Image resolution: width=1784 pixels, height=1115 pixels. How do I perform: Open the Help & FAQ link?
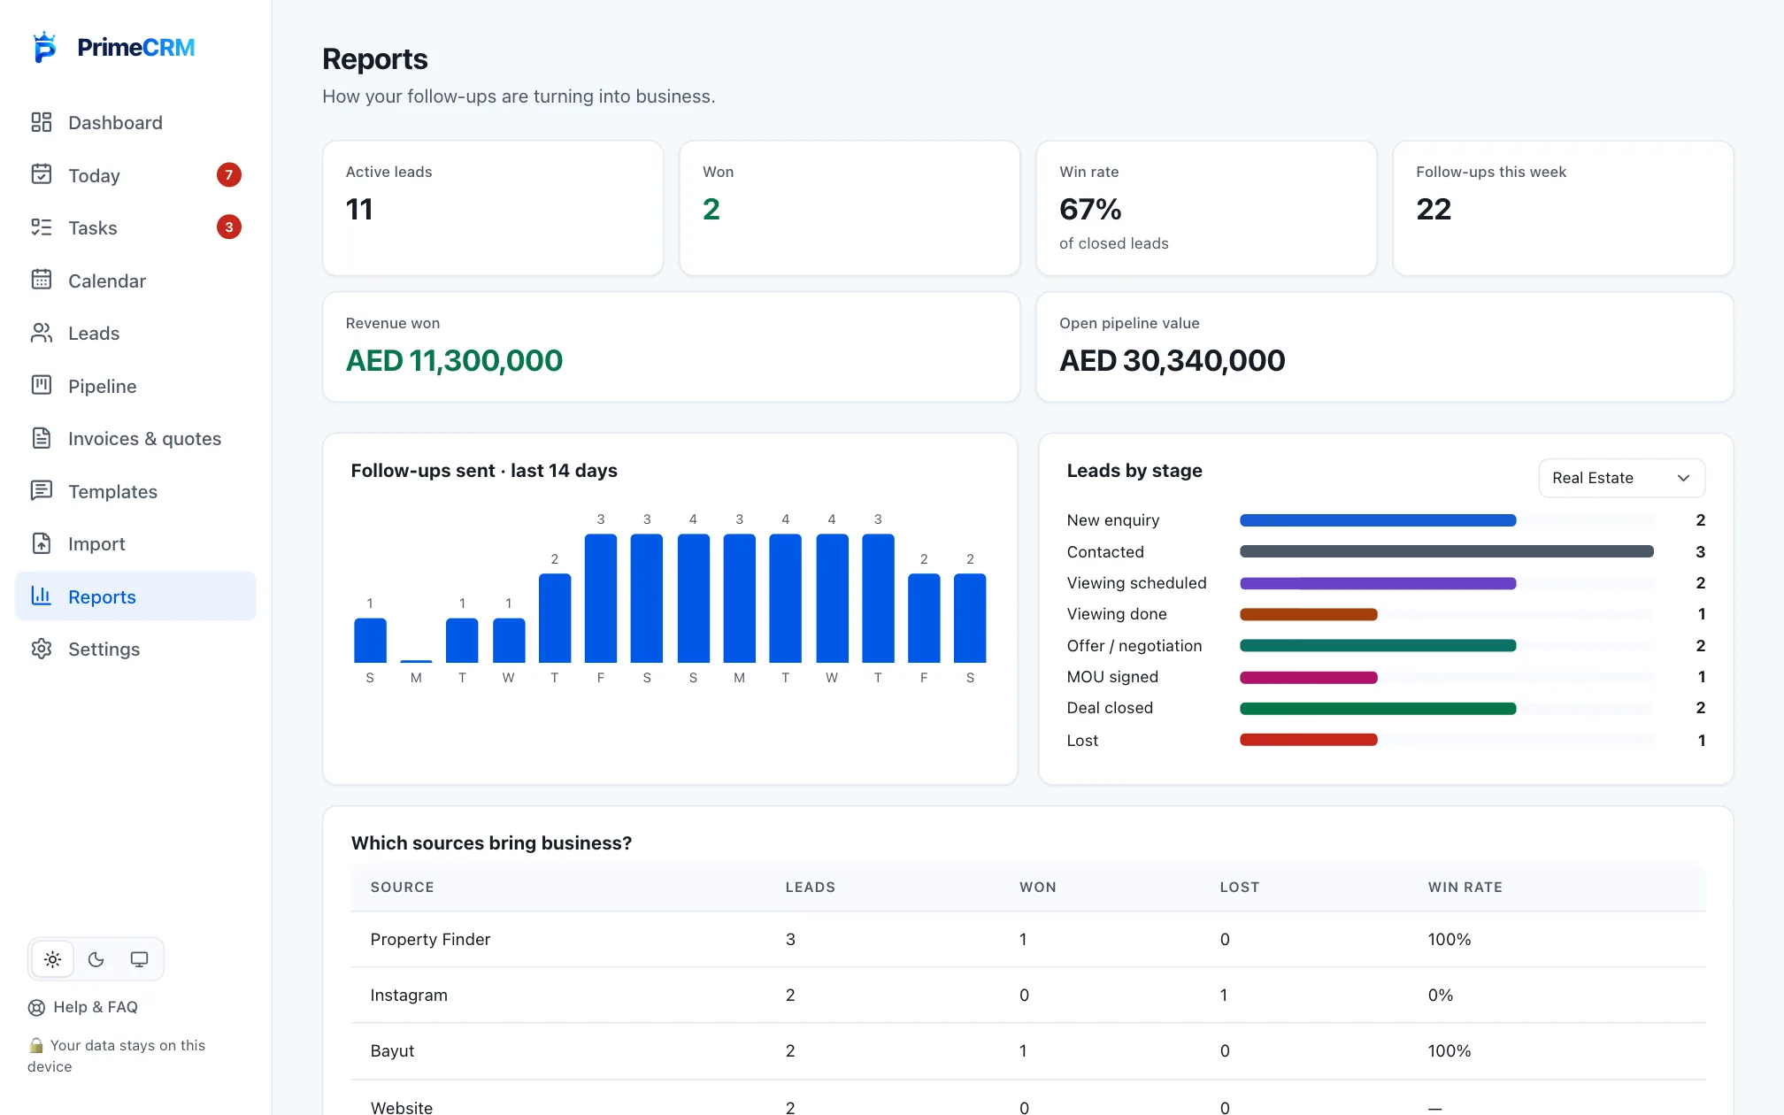pos(83,1007)
